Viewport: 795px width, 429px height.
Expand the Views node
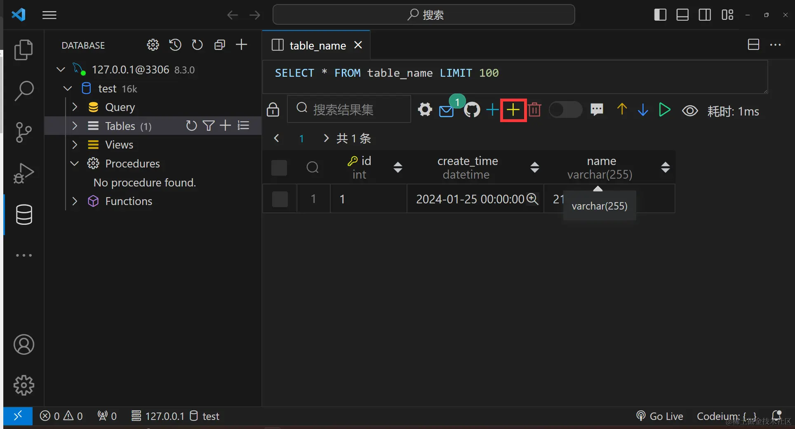75,144
